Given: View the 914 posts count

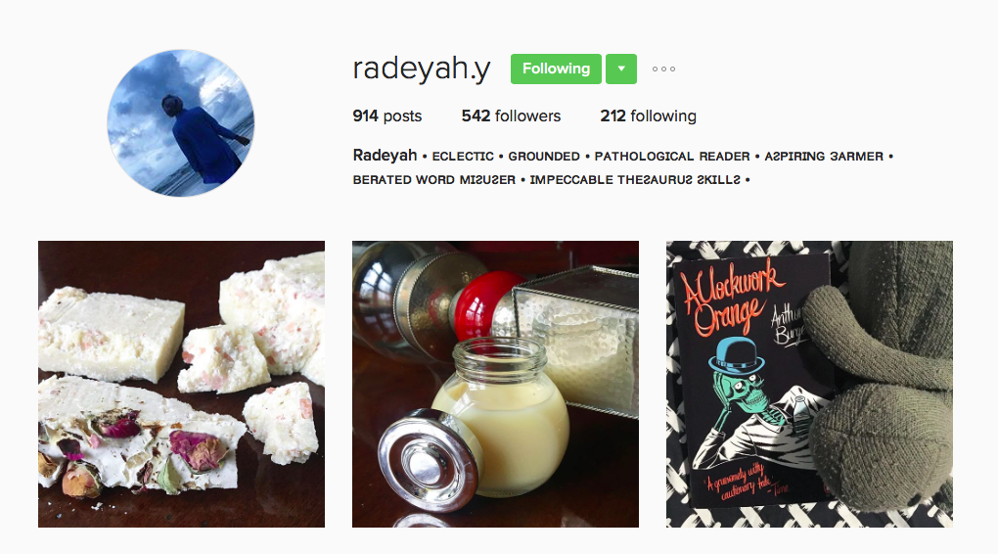Looking at the screenshot, I should [x=387, y=115].
